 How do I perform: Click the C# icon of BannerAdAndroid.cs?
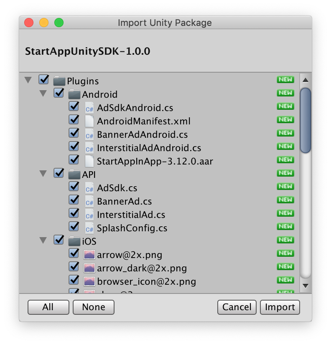click(x=89, y=134)
